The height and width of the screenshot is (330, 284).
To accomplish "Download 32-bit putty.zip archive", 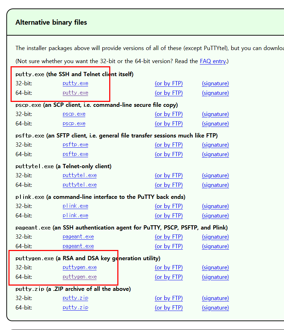I will click(75, 298).
